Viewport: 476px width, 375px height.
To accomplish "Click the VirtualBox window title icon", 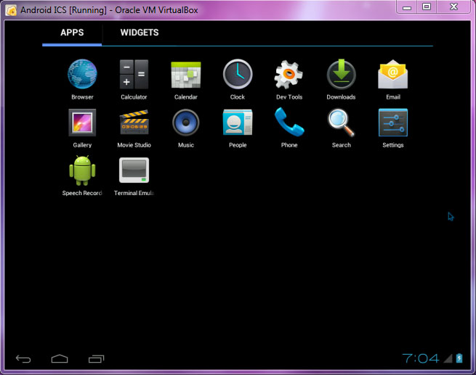I will pyautogui.click(x=11, y=10).
